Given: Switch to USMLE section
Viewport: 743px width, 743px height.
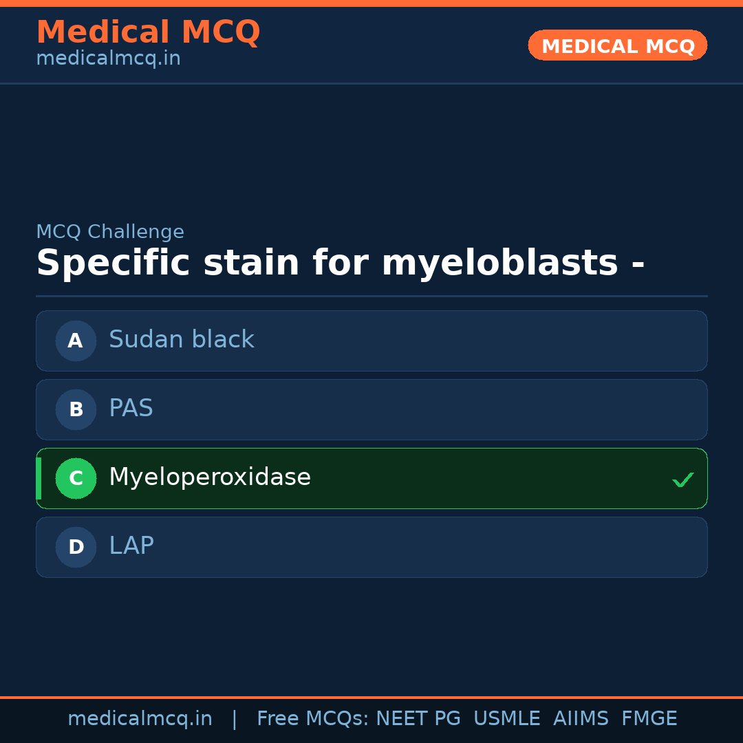Looking at the screenshot, I should tap(507, 718).
